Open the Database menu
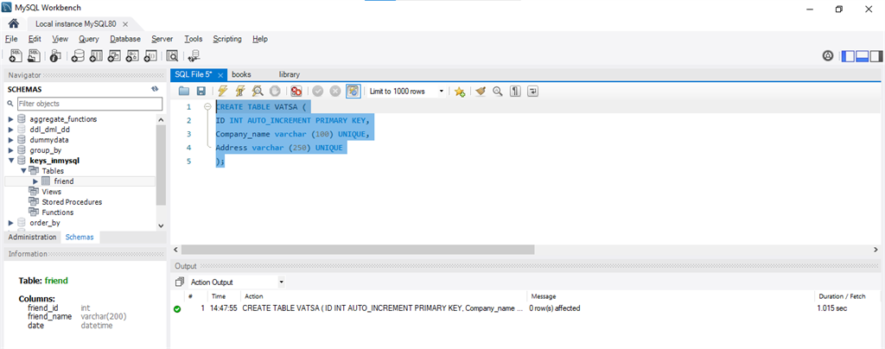The height and width of the screenshot is (349, 885). pyautogui.click(x=125, y=39)
